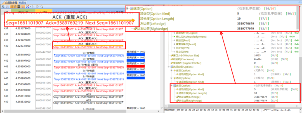The image size is (302, 113).
Task: Select the 交易时序图 tab
Action: (x=10, y=2)
